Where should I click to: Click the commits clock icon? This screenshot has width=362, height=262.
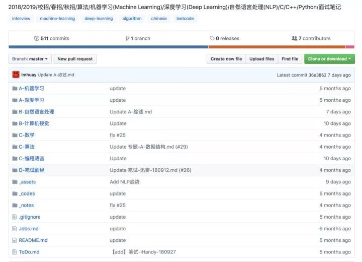(x=37, y=38)
